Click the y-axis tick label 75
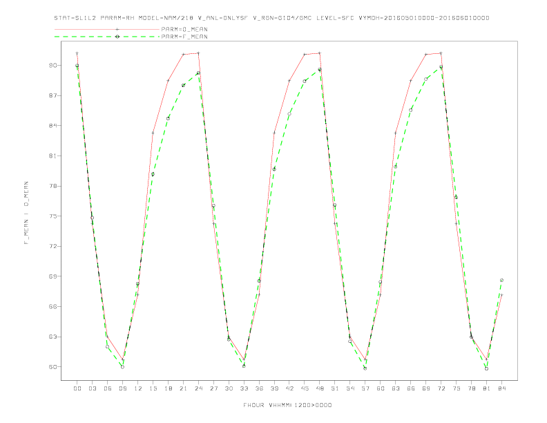 pyautogui.click(x=53, y=216)
